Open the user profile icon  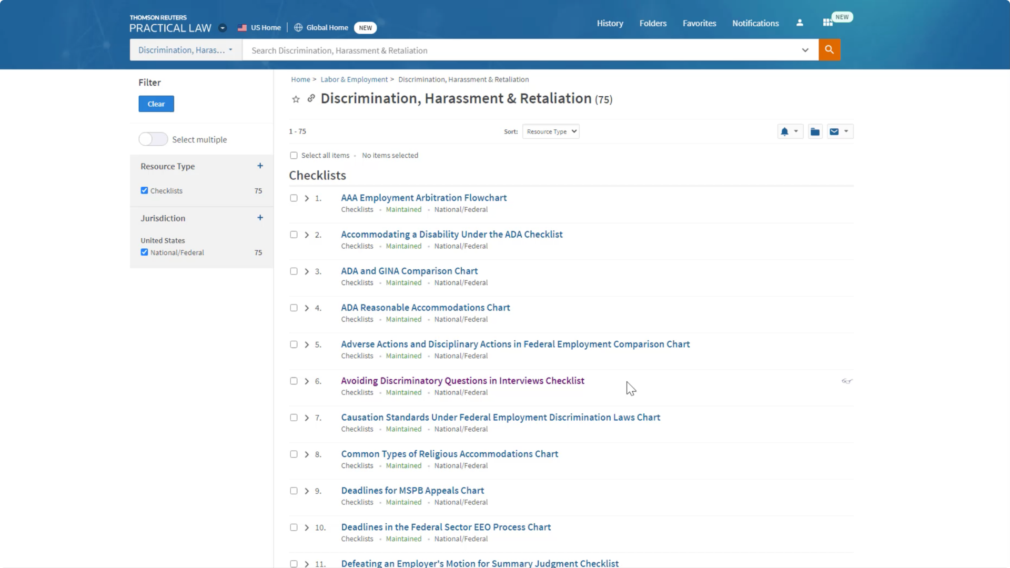point(800,23)
